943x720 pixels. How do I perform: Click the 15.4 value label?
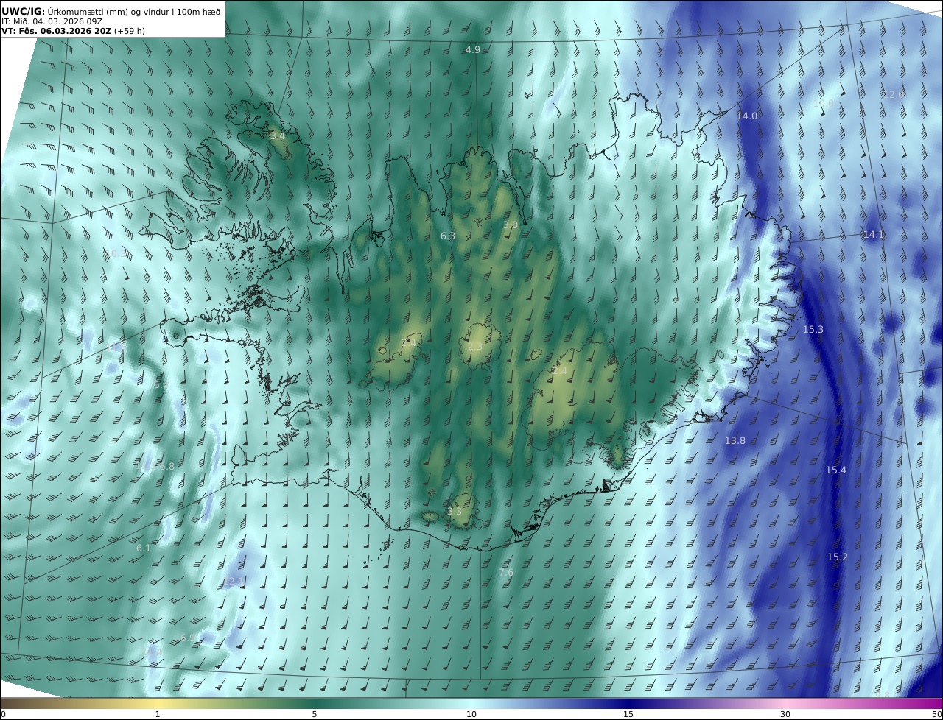pyautogui.click(x=836, y=470)
